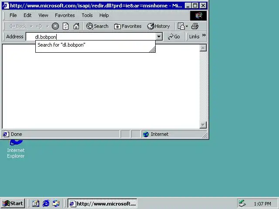This screenshot has width=279, height=209.
Task: Go to the Home page icon
Action: 76,26
